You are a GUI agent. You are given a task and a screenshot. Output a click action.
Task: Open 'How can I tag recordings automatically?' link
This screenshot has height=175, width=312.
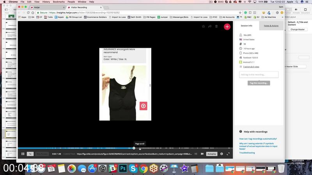[x=258, y=139]
